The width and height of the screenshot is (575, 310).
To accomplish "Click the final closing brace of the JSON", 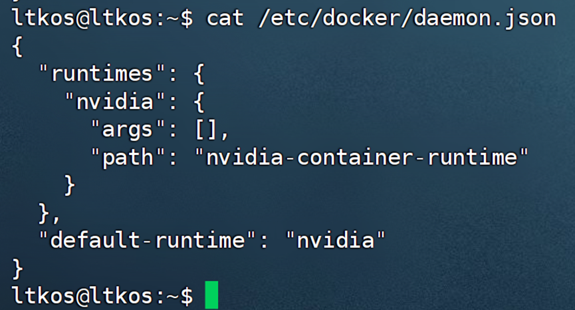I will point(17,267).
